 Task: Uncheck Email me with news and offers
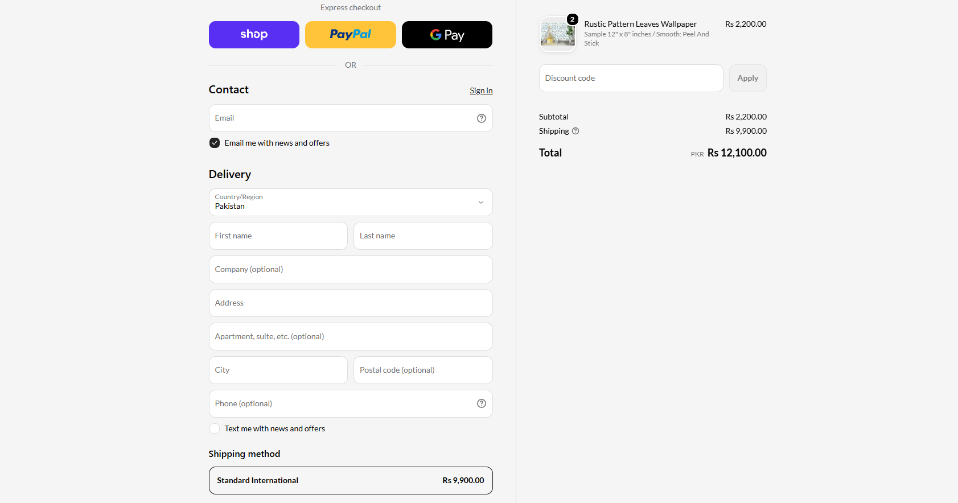(x=215, y=143)
